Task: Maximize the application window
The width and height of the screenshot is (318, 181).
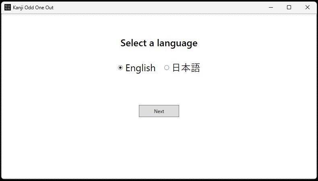Action: [x=289, y=7]
